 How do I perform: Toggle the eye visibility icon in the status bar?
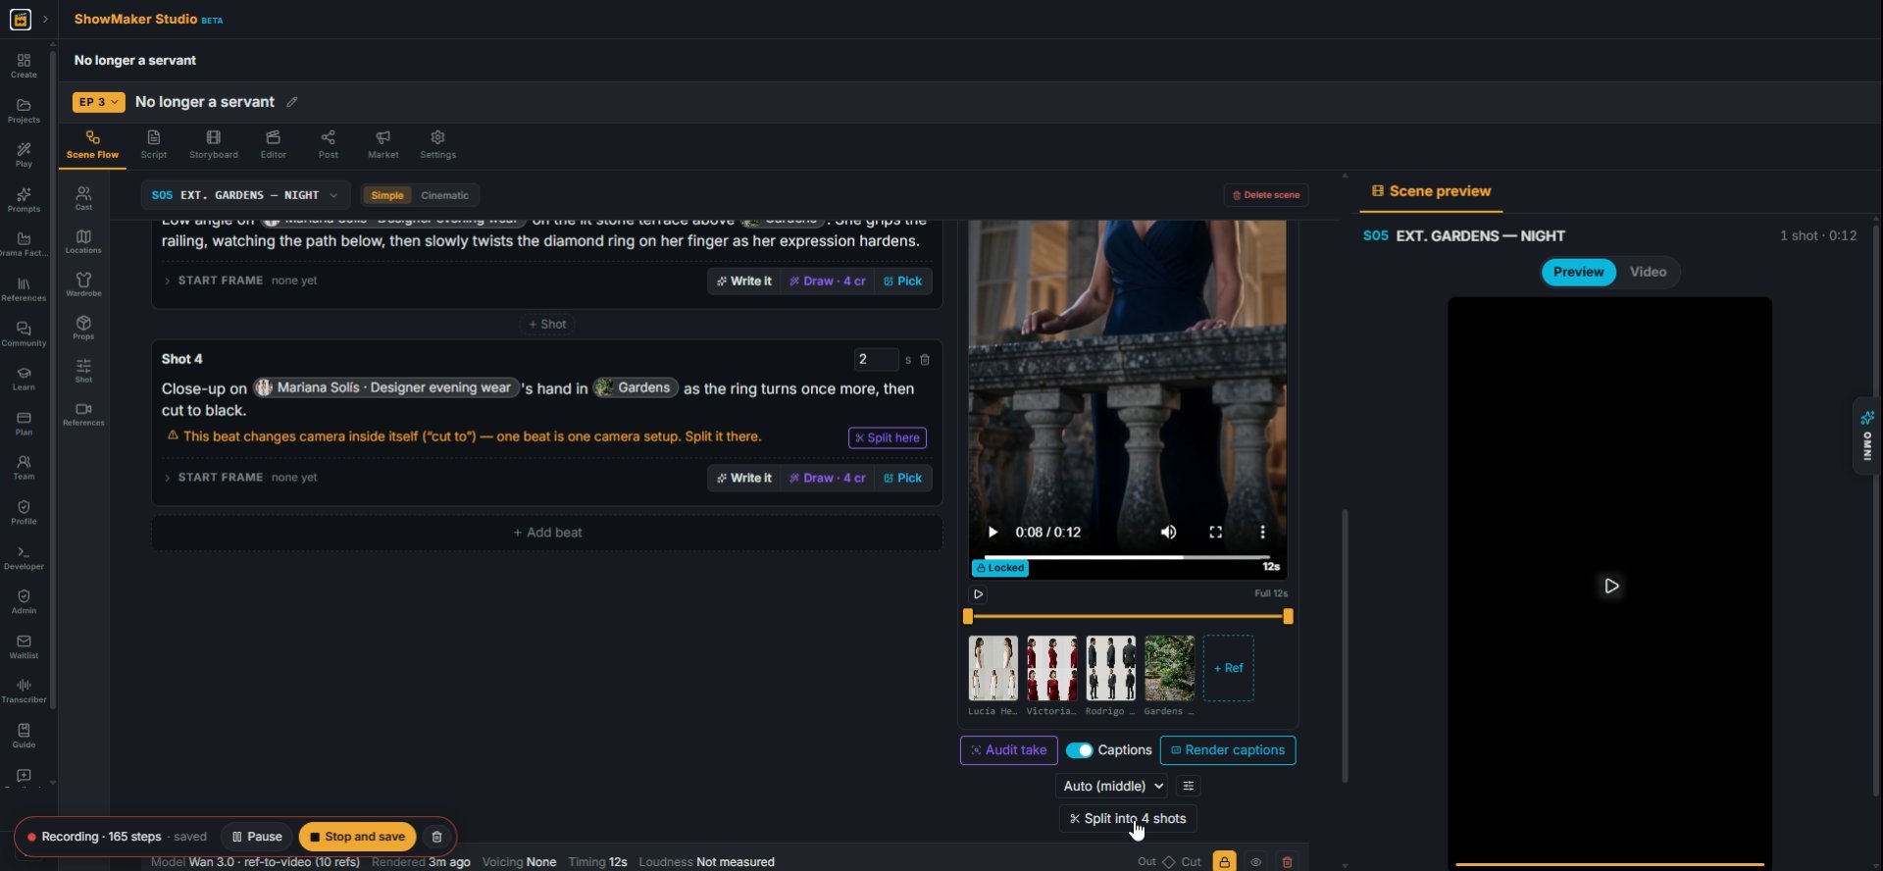(1256, 862)
